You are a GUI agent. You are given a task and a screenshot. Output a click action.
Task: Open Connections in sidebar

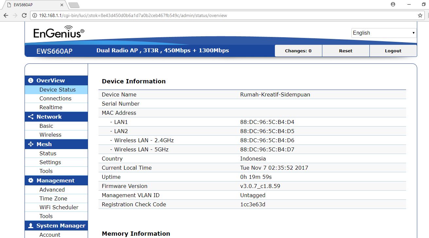[x=56, y=98]
